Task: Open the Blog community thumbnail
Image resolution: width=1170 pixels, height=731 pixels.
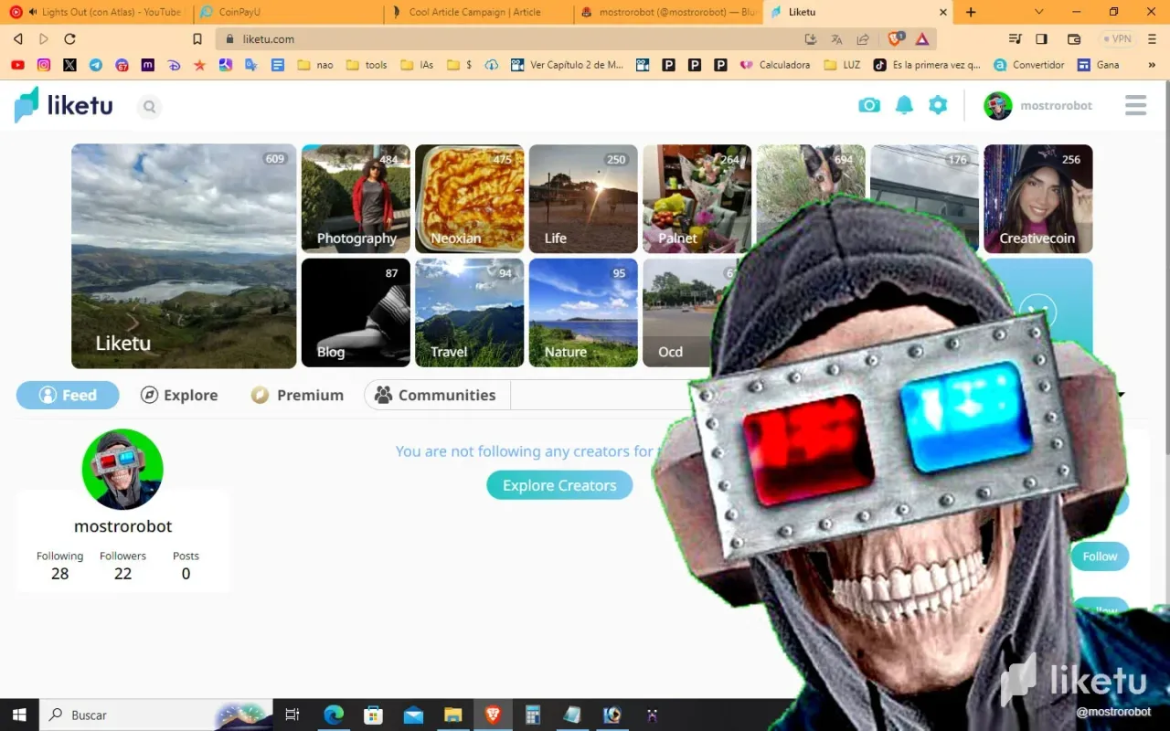Action: (x=356, y=313)
